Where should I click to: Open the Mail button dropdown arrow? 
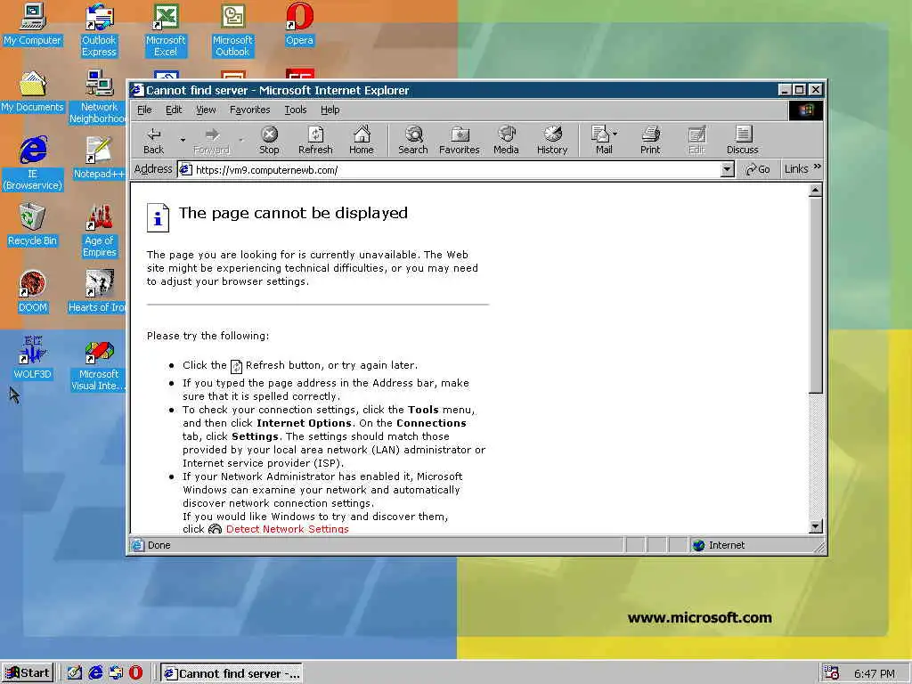[615, 134]
